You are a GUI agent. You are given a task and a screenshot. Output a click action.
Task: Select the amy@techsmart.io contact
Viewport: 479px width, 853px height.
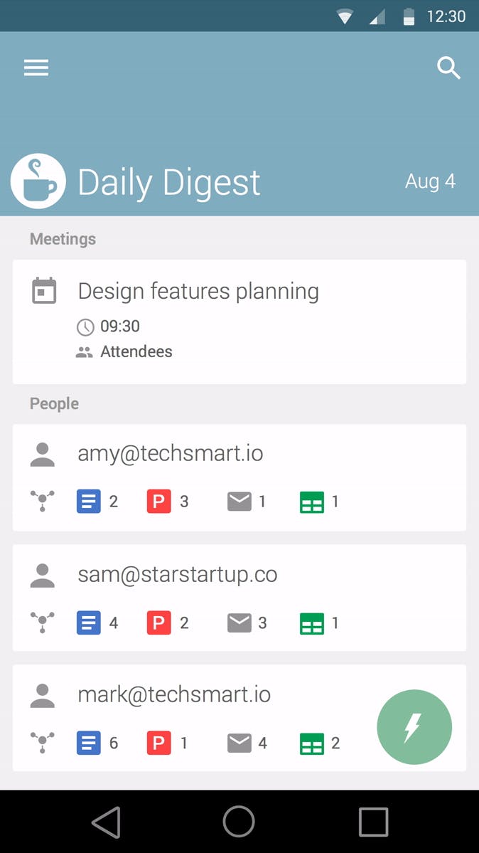171,454
